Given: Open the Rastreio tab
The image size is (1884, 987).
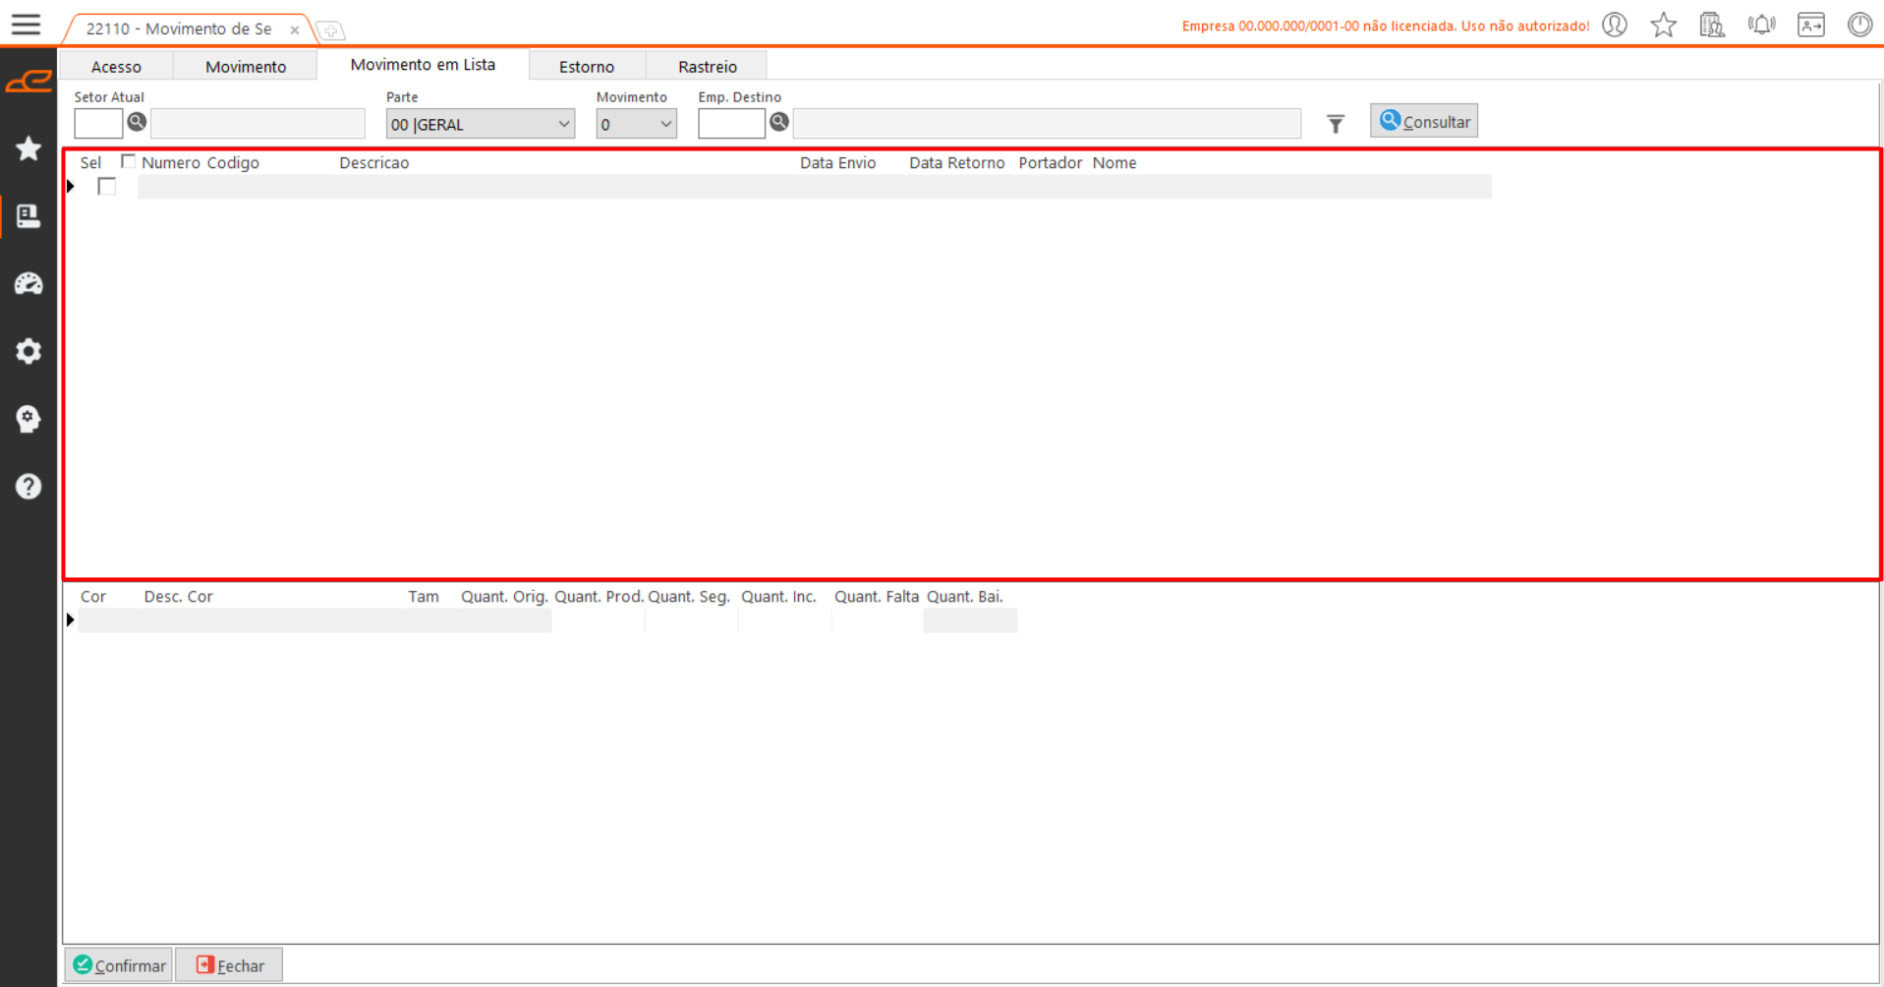Looking at the screenshot, I should click(707, 67).
